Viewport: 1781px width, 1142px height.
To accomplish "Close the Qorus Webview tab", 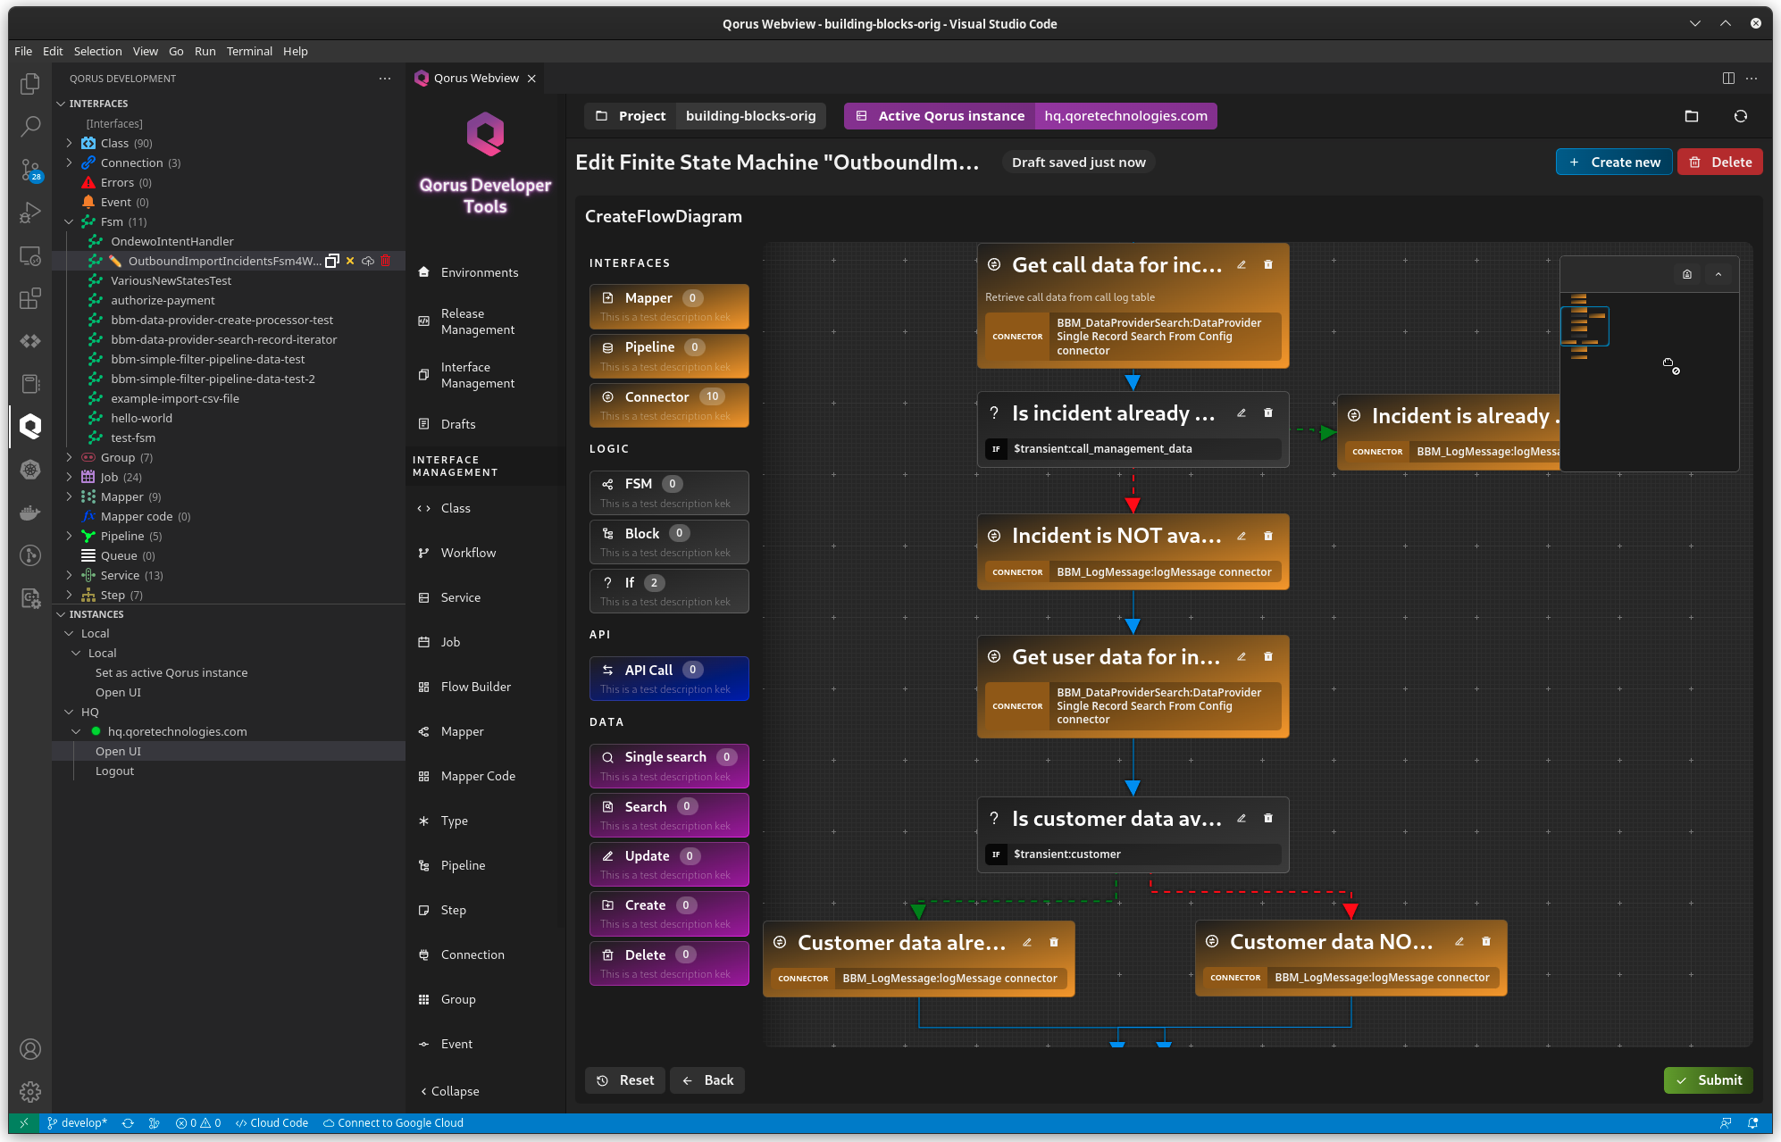I will 531,79.
